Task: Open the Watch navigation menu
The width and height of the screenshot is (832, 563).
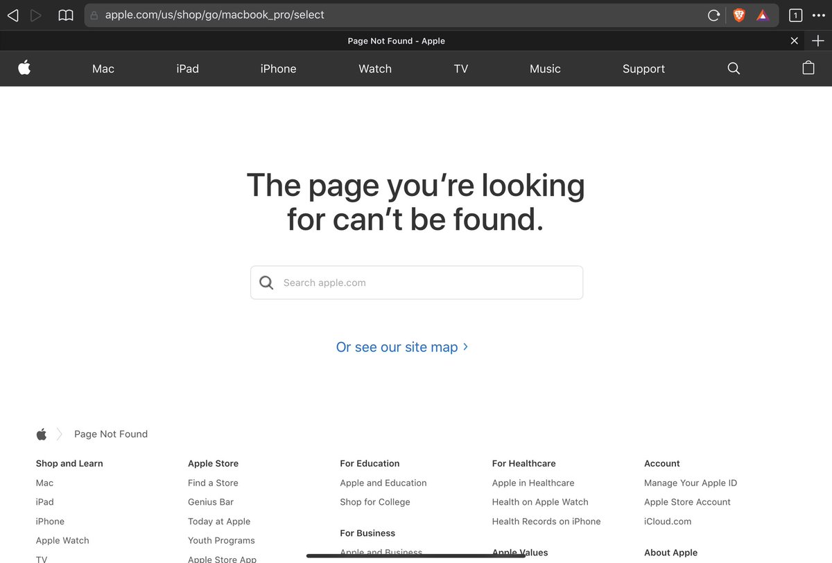Action: point(375,69)
